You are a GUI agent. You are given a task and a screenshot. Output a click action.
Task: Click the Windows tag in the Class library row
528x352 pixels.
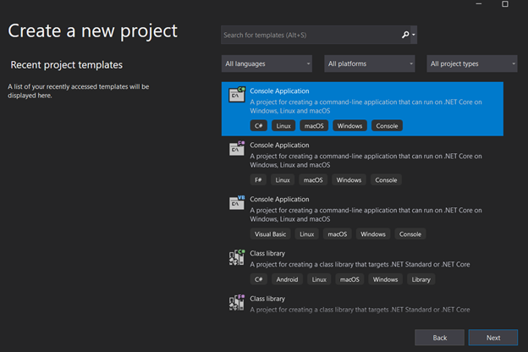(x=385, y=279)
